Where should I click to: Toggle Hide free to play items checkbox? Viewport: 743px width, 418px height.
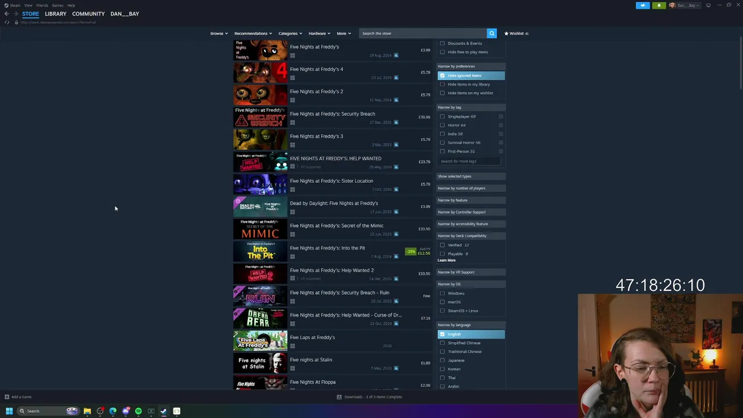click(442, 52)
